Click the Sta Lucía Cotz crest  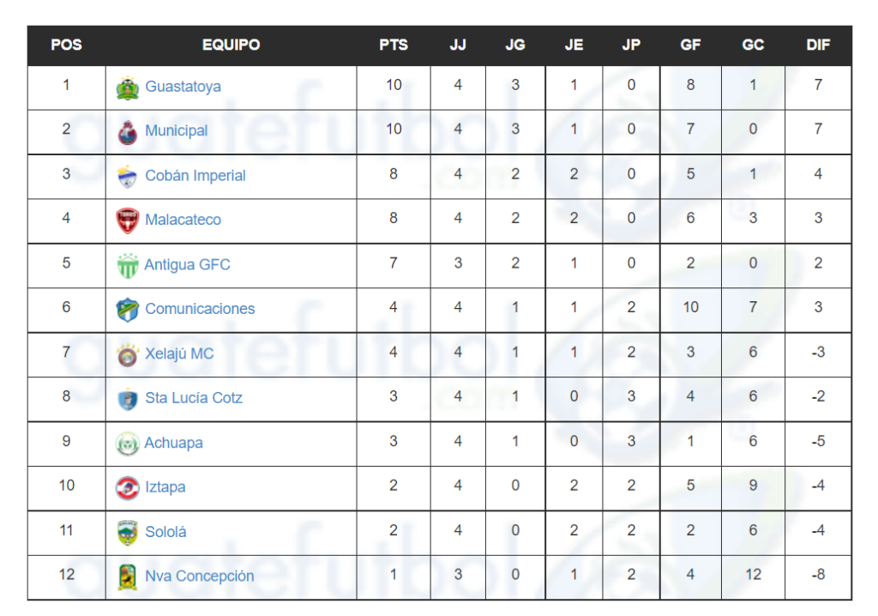click(128, 399)
